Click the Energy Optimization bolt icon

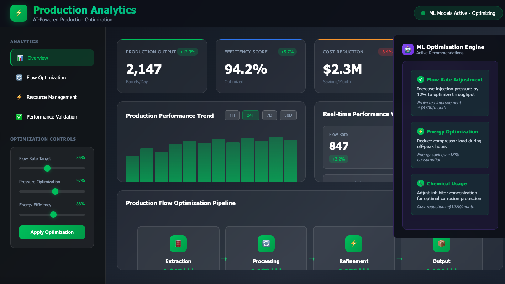(x=421, y=132)
